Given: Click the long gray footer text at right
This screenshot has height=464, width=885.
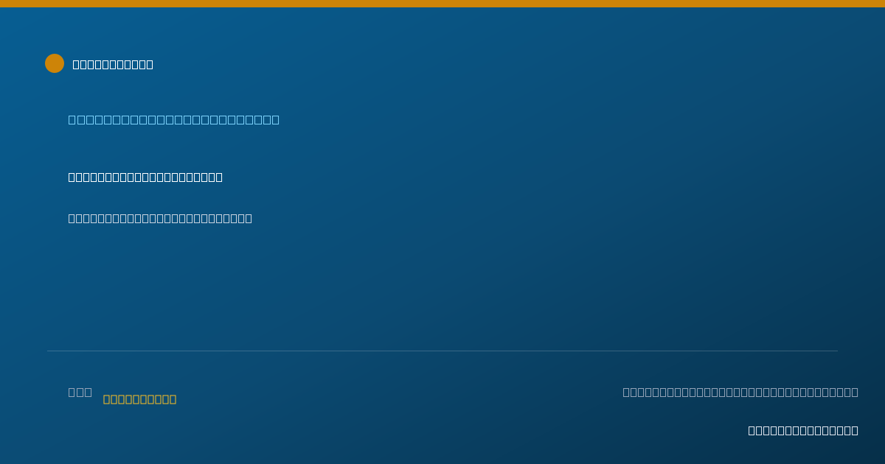Looking at the screenshot, I should pos(740,392).
